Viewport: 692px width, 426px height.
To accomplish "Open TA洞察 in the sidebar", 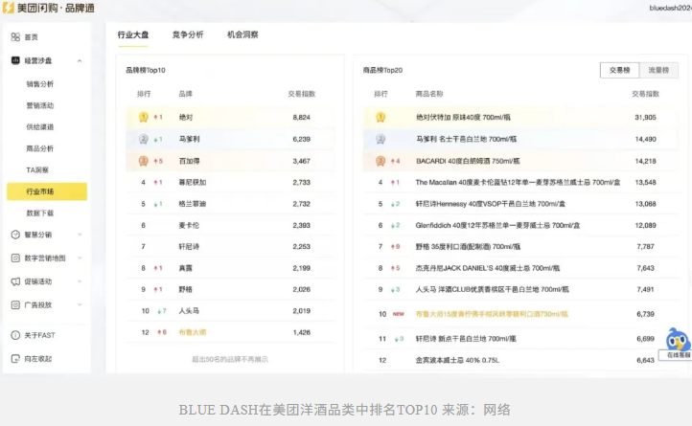I will point(37,169).
